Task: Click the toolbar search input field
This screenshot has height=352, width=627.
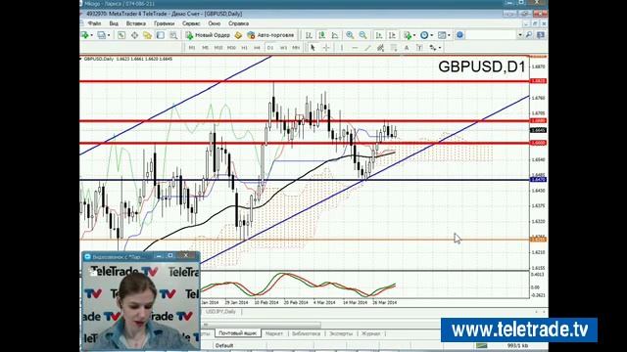Action: tap(492, 35)
